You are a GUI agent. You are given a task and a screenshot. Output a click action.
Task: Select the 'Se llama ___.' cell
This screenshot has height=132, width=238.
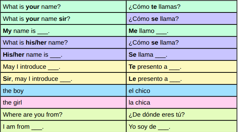pos(181,54)
